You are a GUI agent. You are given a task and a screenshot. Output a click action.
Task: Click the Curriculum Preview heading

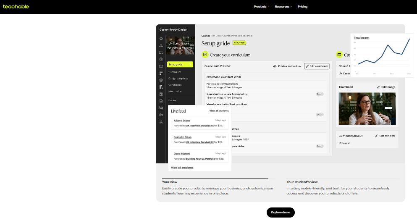pyautogui.click(x=217, y=66)
